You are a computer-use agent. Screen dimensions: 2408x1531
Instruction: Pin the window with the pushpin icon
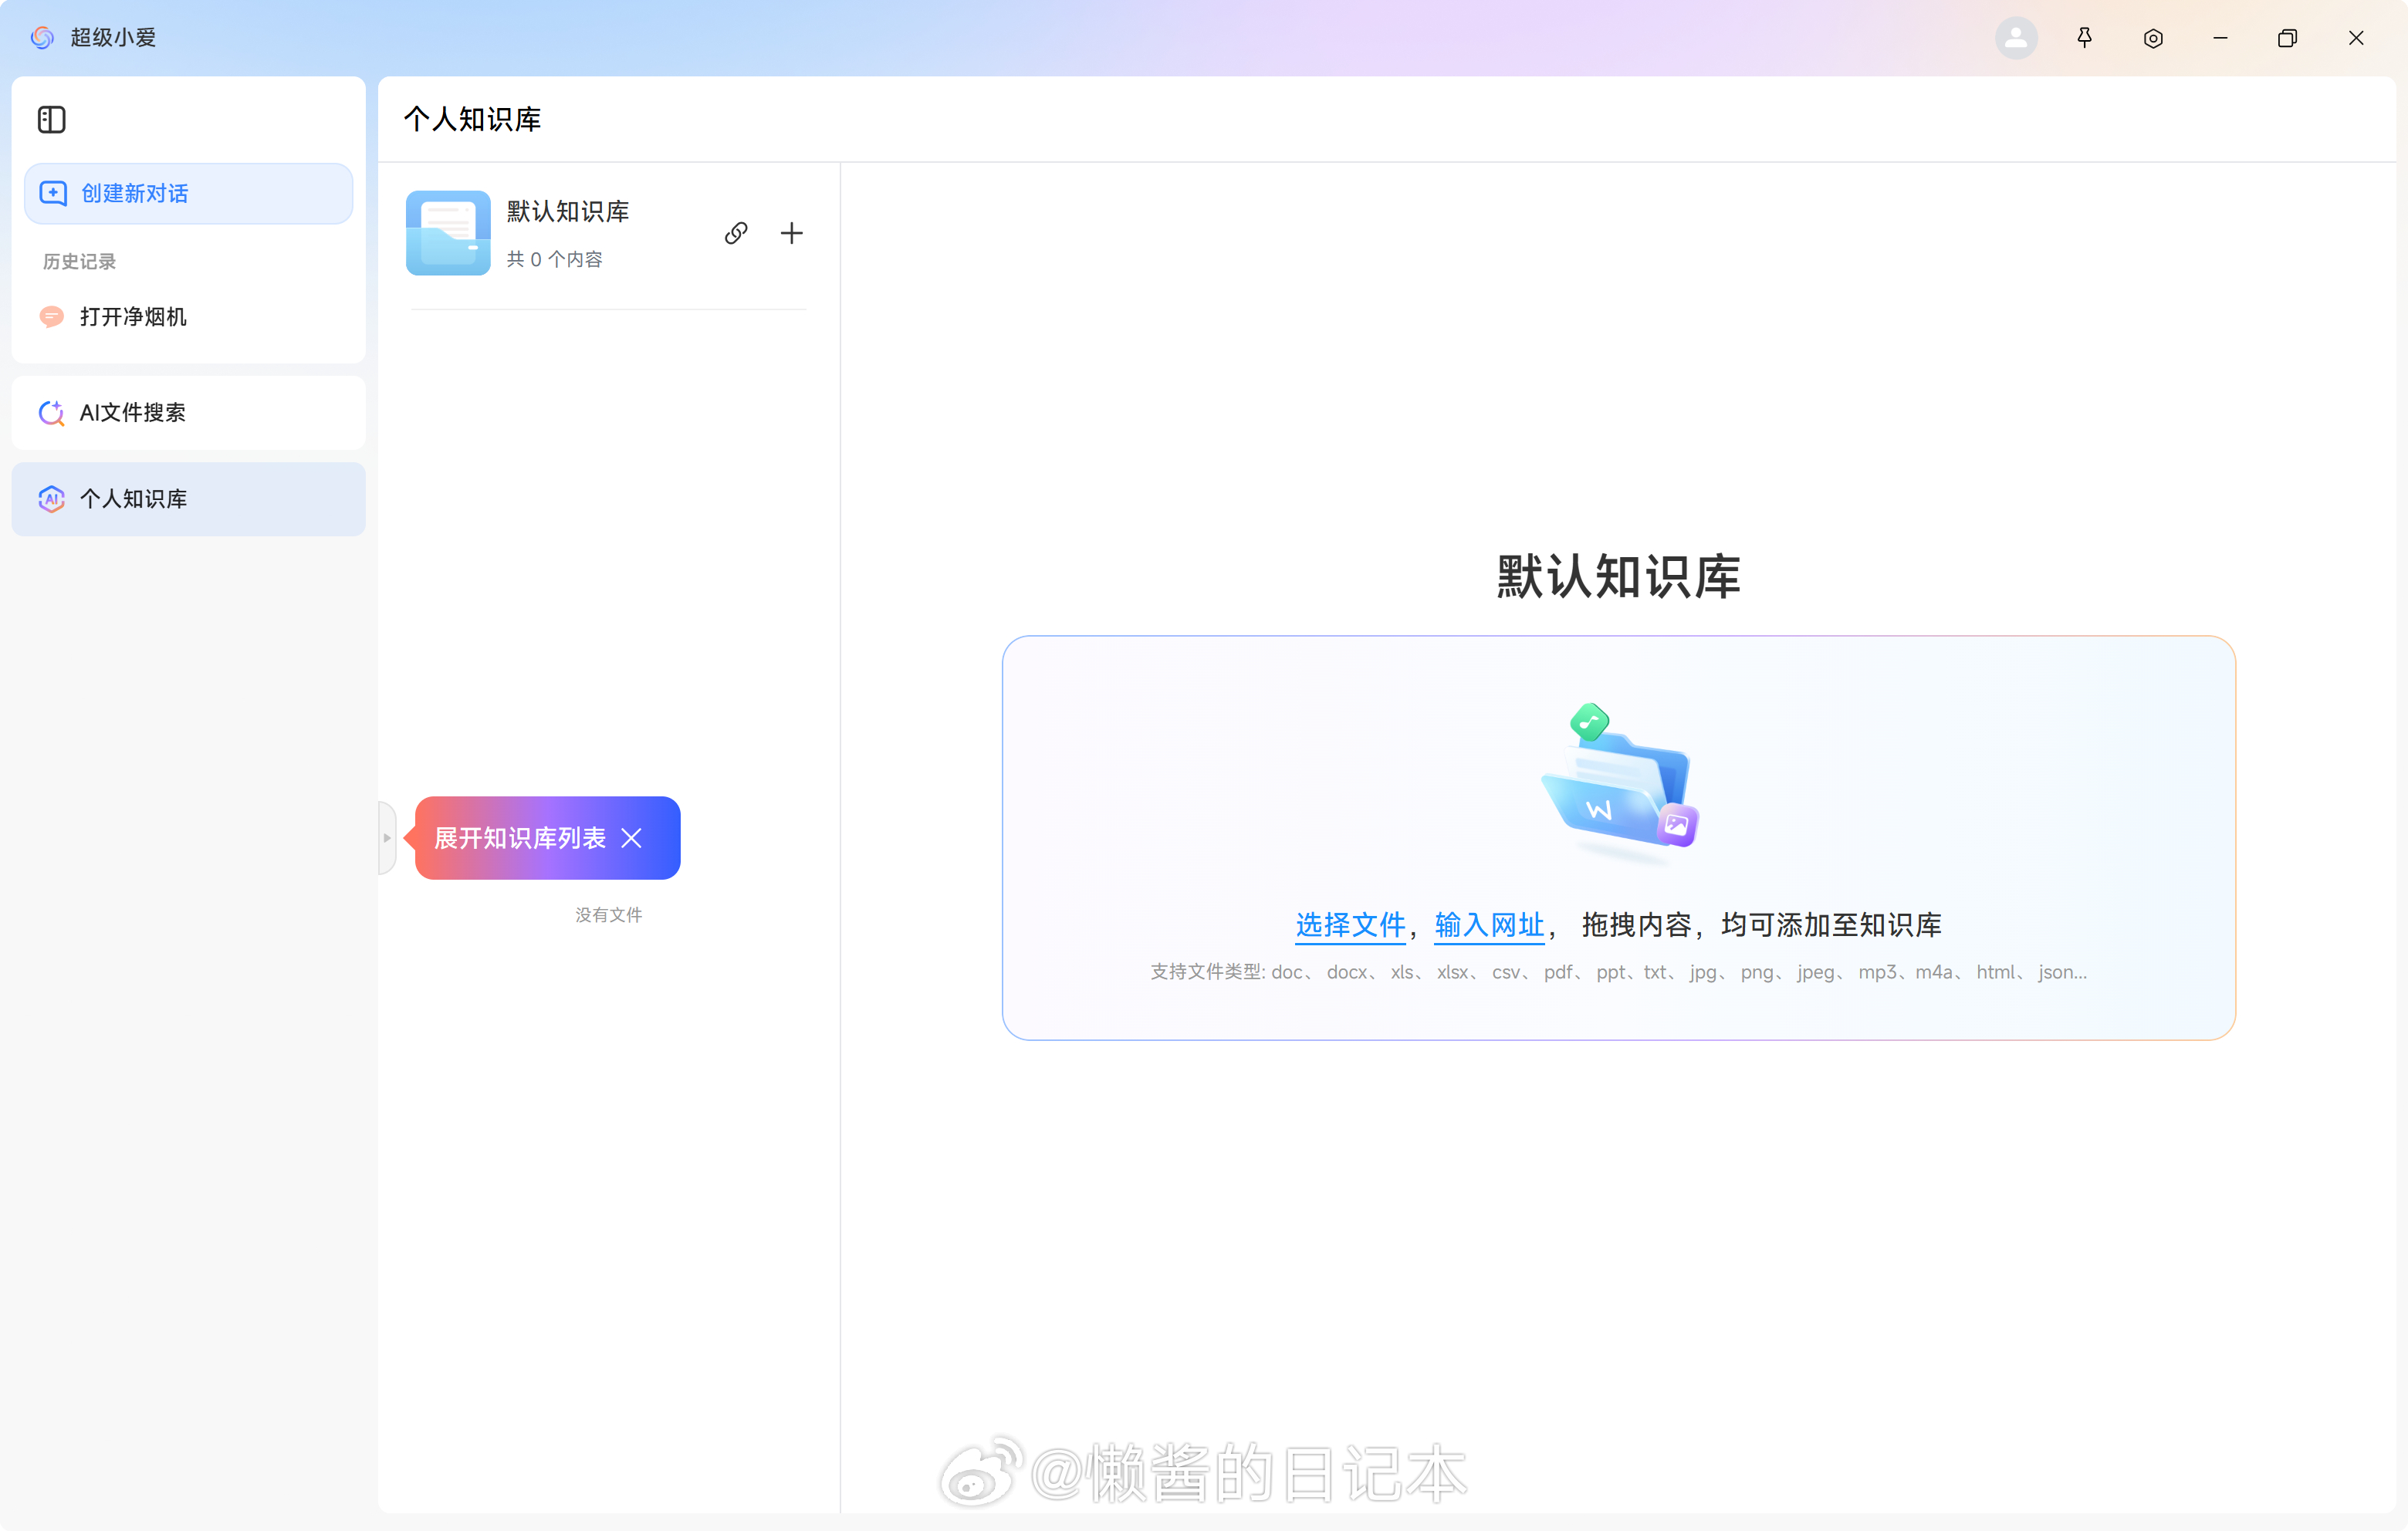[x=2084, y=38]
